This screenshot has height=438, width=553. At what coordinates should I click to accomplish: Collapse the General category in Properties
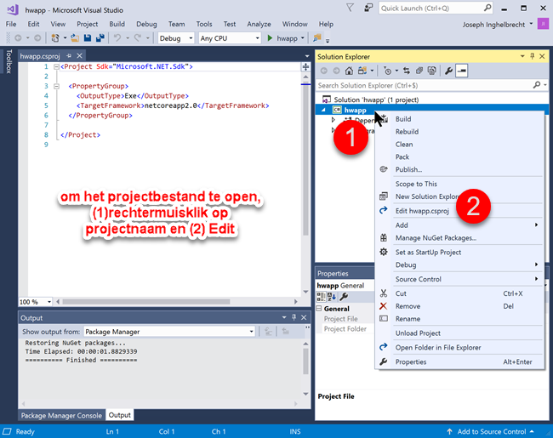point(319,309)
